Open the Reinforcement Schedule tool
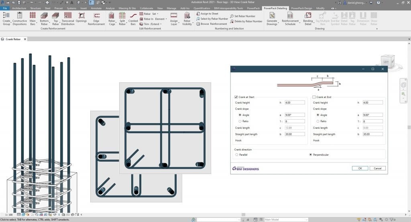This screenshot has width=411, height=222. click(290, 19)
